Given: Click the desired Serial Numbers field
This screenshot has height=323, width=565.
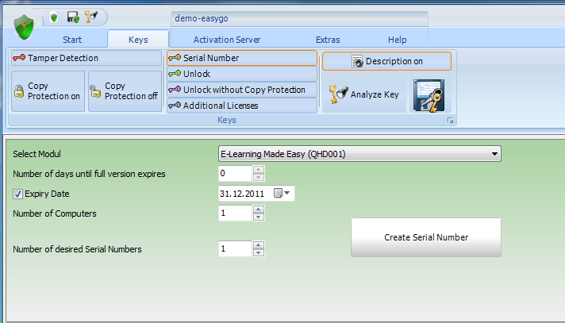Looking at the screenshot, I should tap(235, 248).
